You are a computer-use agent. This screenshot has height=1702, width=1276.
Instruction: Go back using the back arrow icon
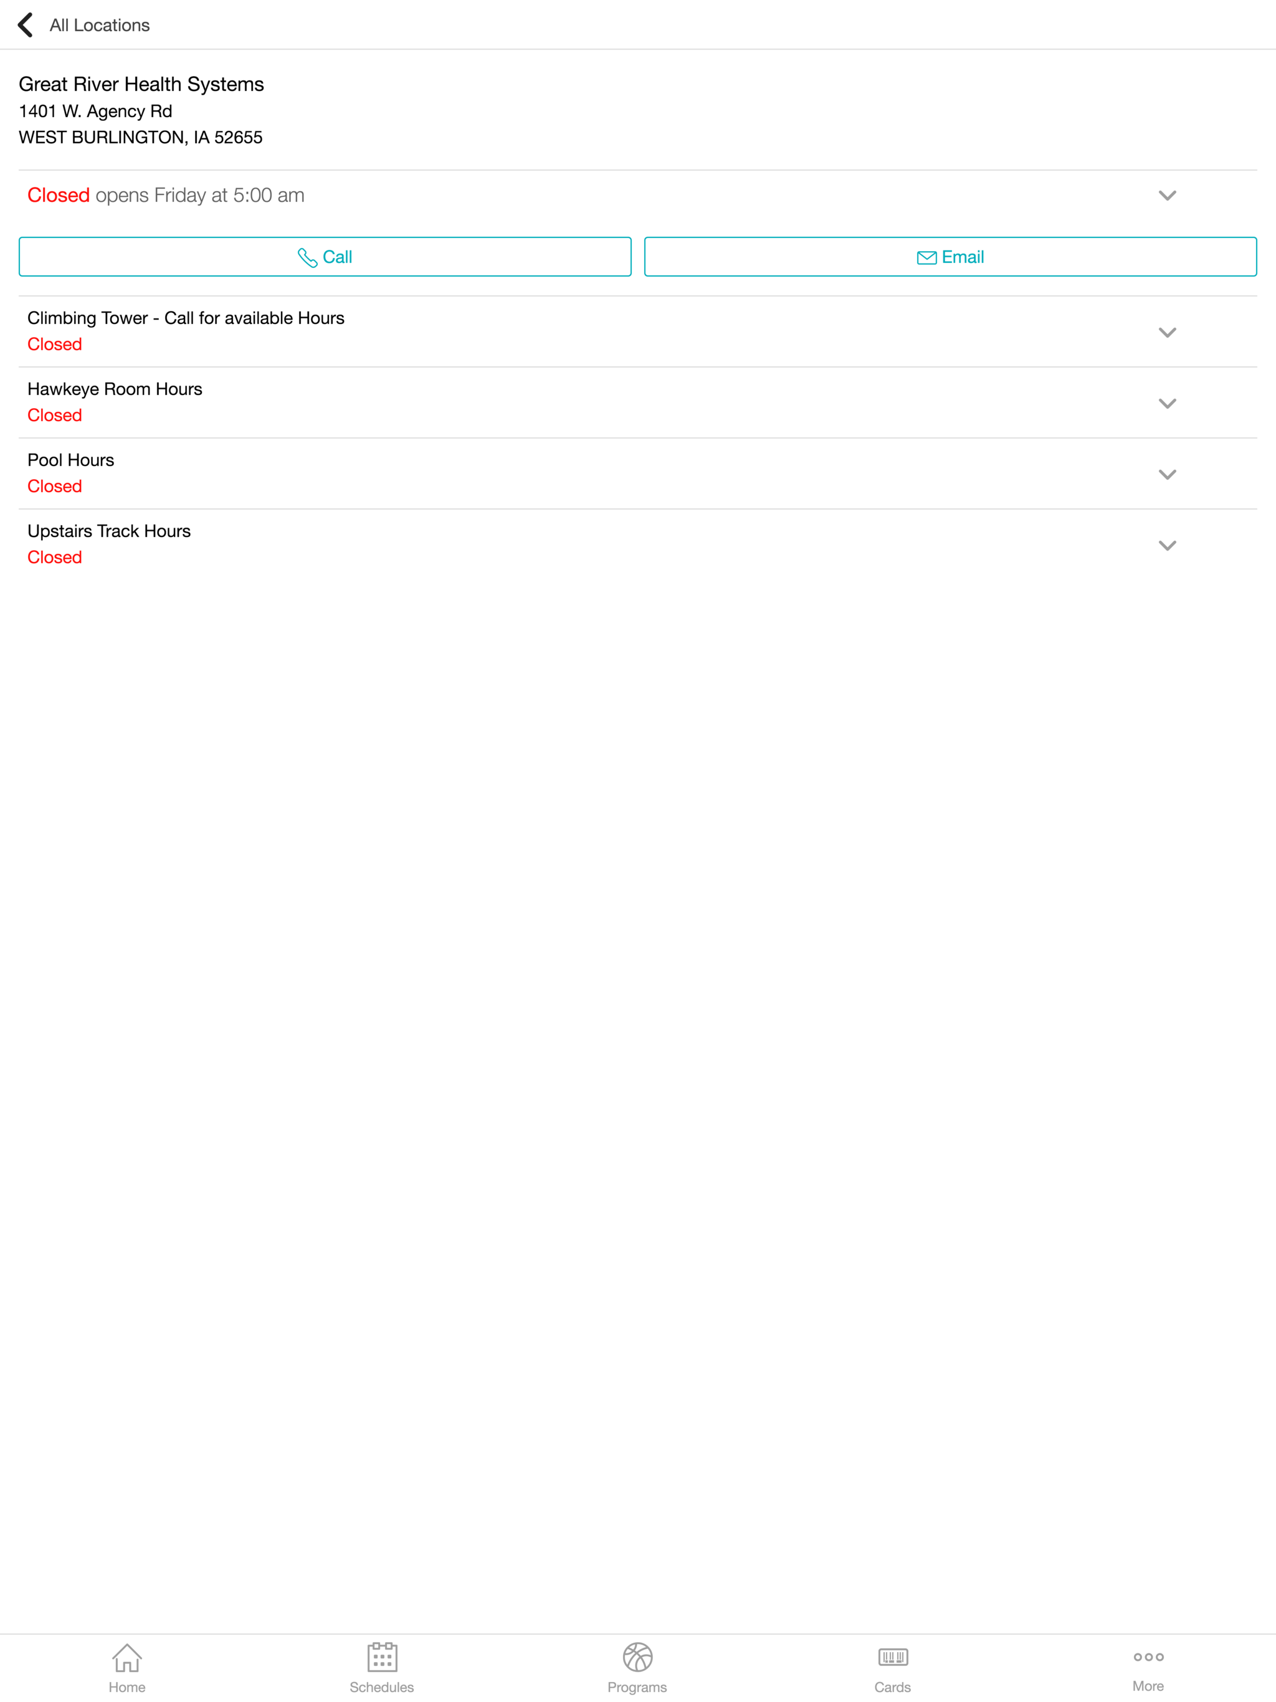pyautogui.click(x=26, y=25)
